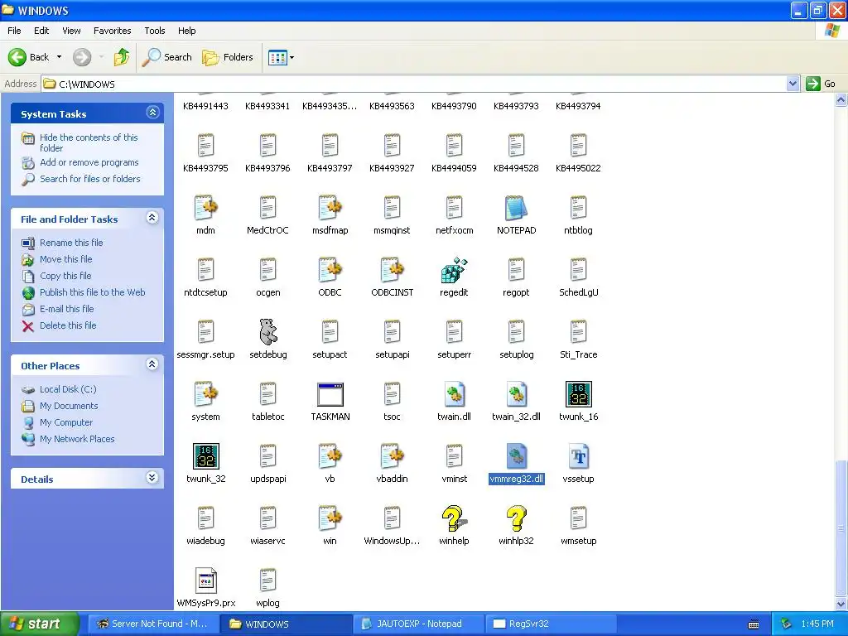
Task: Select the mdm settings file icon
Action: [205, 208]
